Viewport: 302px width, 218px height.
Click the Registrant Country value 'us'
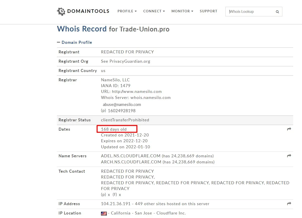pos(103,71)
